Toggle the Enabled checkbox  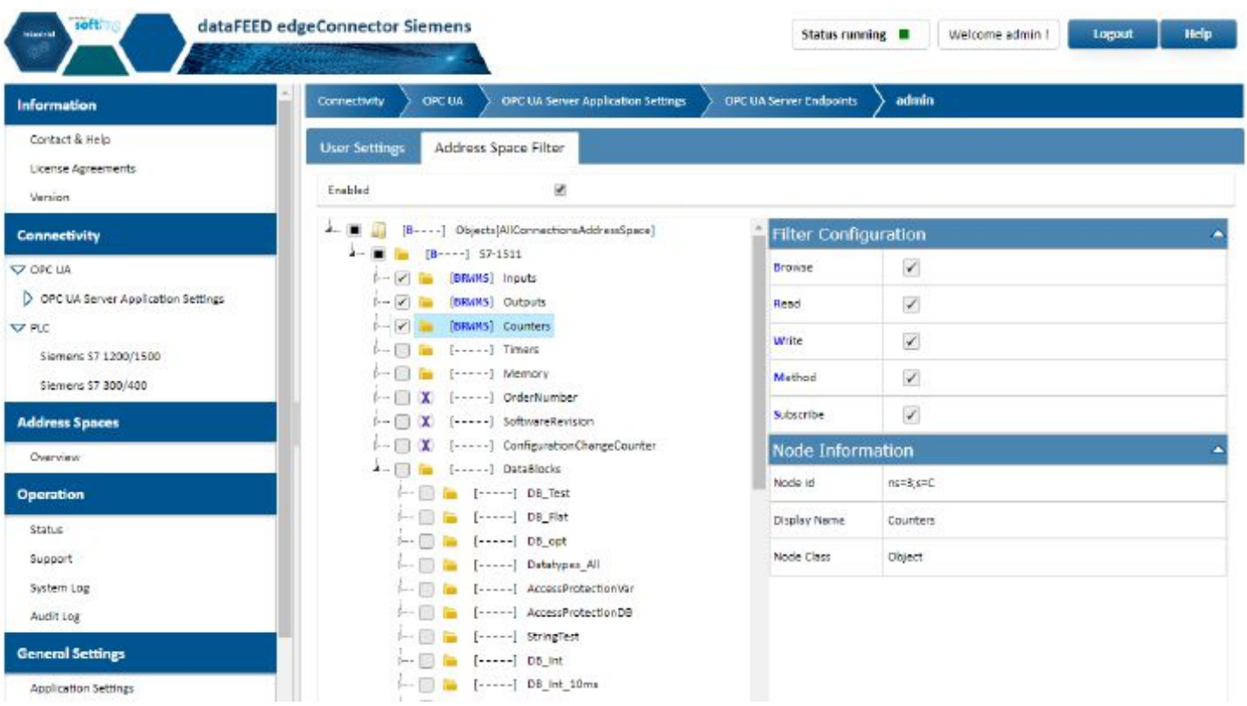559,189
